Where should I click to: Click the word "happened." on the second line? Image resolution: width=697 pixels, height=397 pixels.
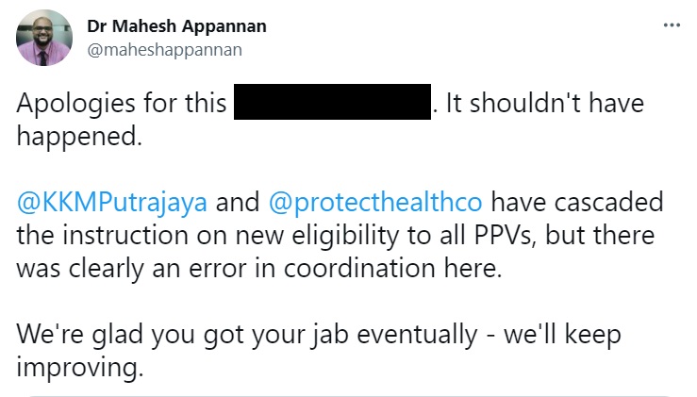point(78,136)
